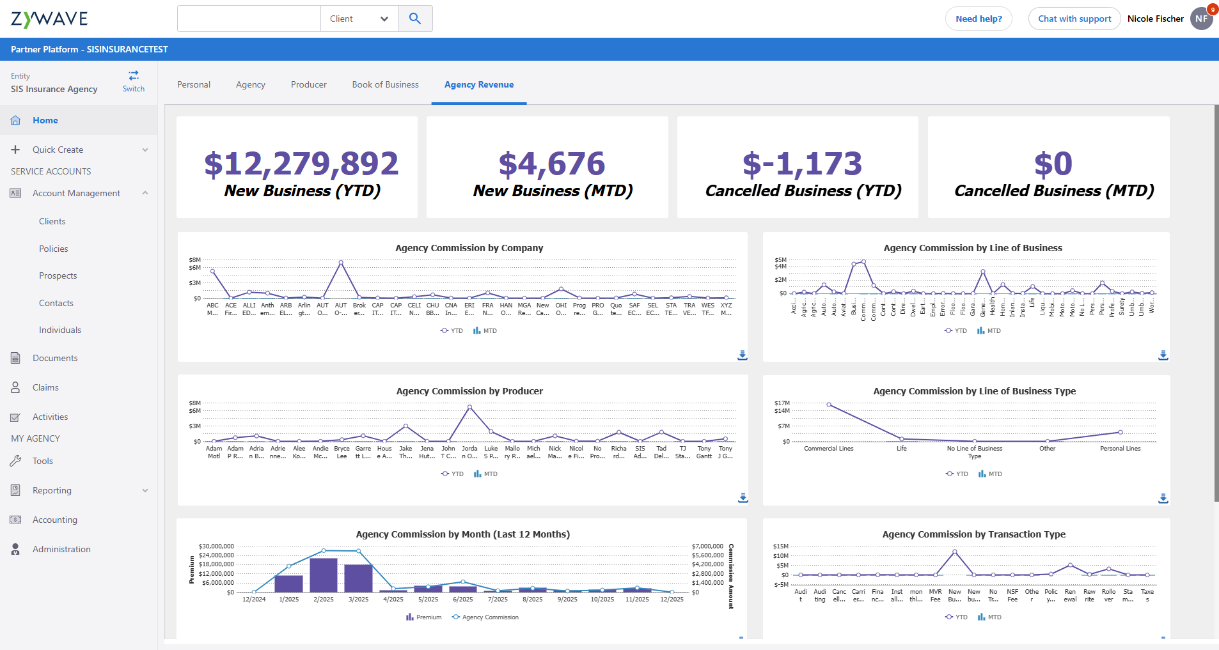Screen dimensions: 1219x650
Task: Switch to the Producer tab
Action: [x=308, y=84]
